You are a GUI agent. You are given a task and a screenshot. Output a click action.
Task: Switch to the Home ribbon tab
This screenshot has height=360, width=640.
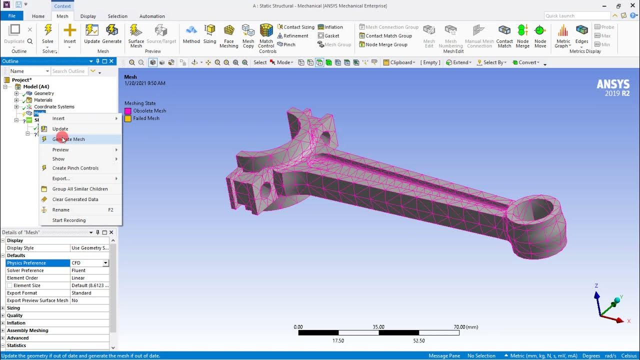38,16
